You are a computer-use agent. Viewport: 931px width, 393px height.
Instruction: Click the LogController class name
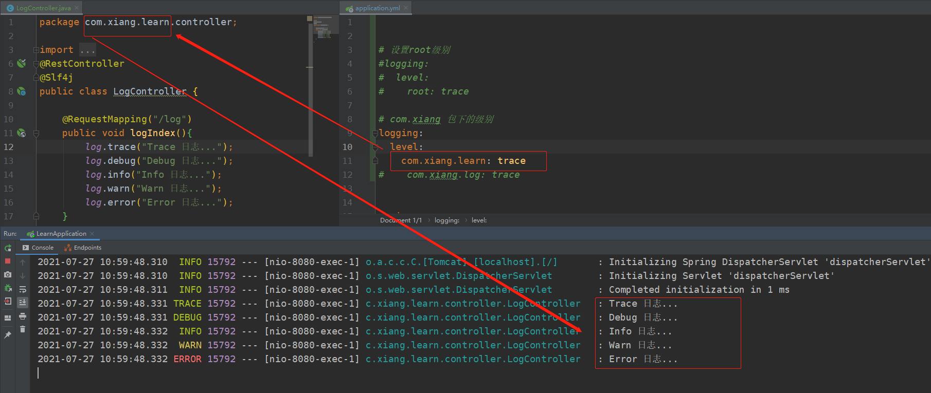click(x=150, y=91)
